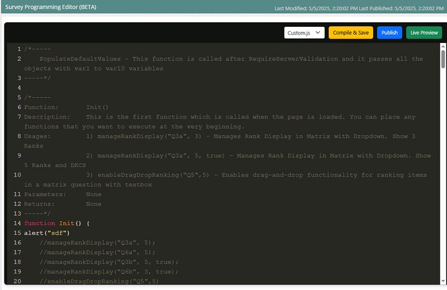The height and width of the screenshot is (290, 447).
Task: Click line number 1 in gutter
Action: point(19,49)
